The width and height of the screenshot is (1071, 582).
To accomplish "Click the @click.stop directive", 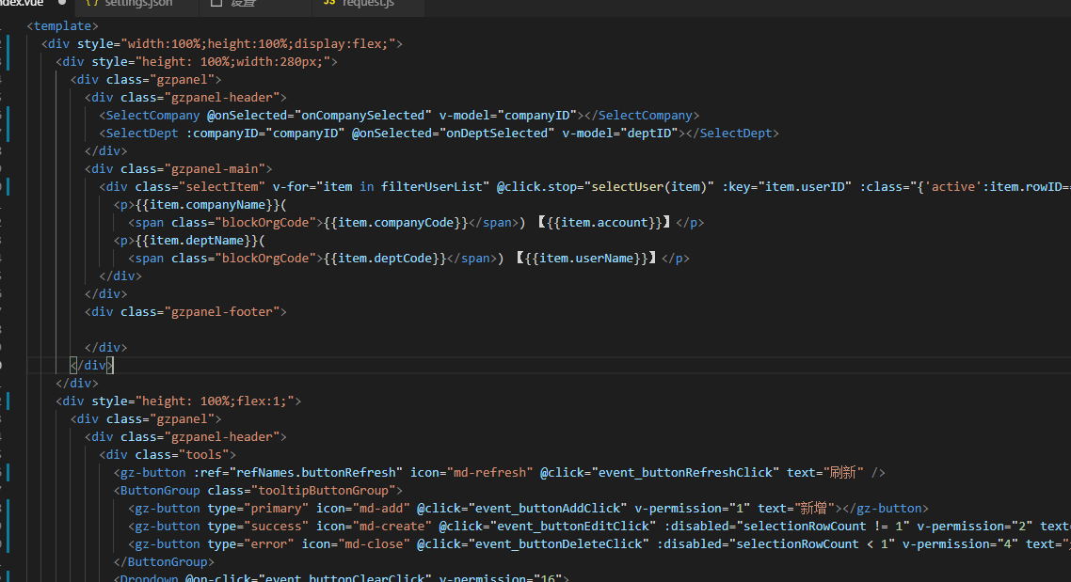I will [x=536, y=186].
